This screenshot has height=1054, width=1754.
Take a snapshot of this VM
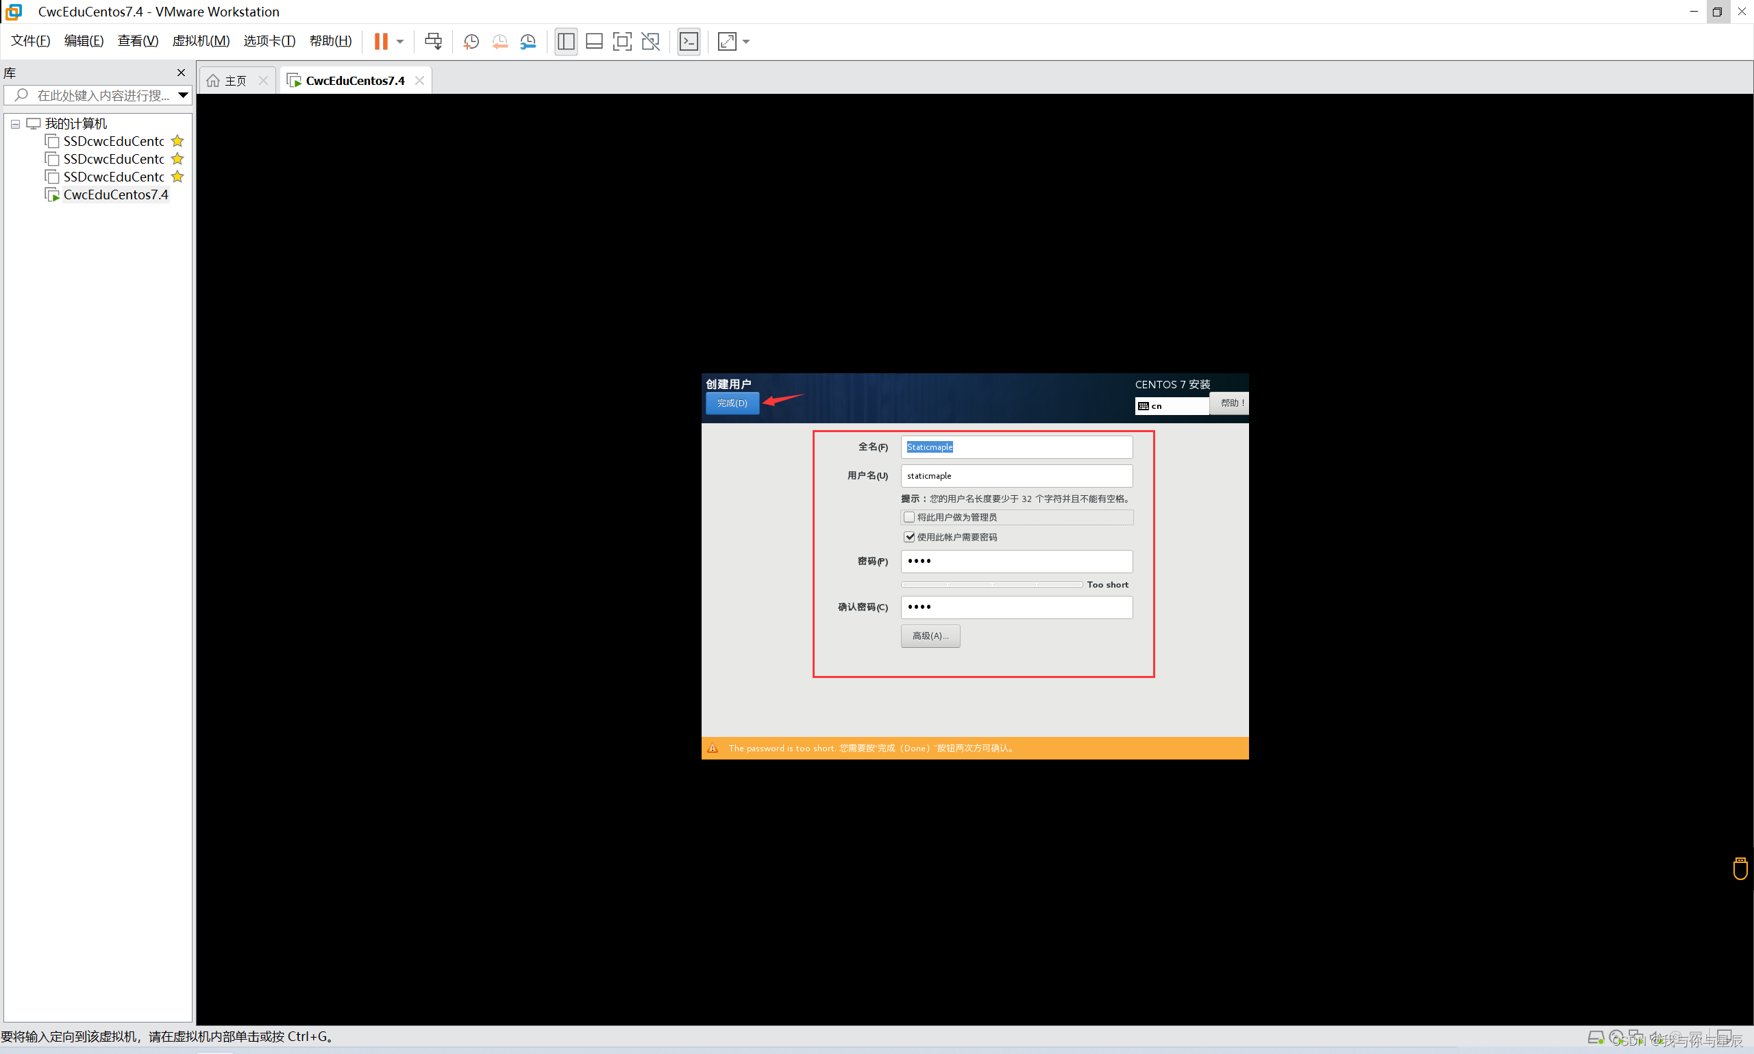tap(471, 41)
